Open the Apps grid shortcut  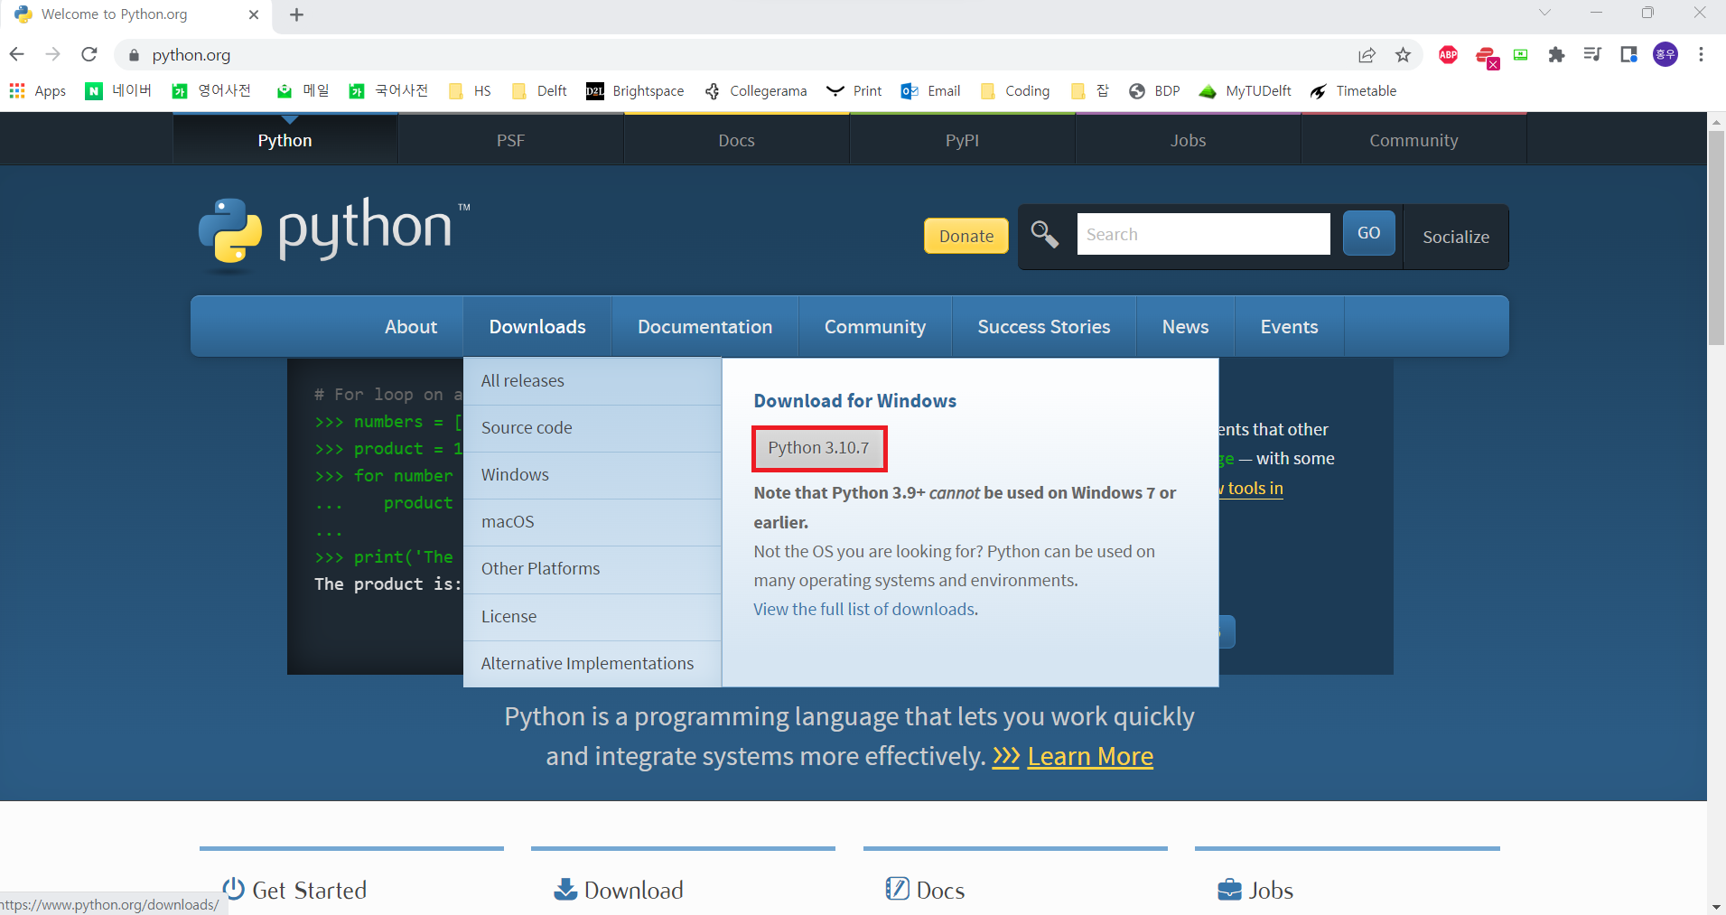pyautogui.click(x=37, y=91)
